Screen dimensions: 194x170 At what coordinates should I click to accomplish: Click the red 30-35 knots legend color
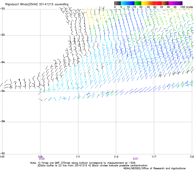pos(158,3)
